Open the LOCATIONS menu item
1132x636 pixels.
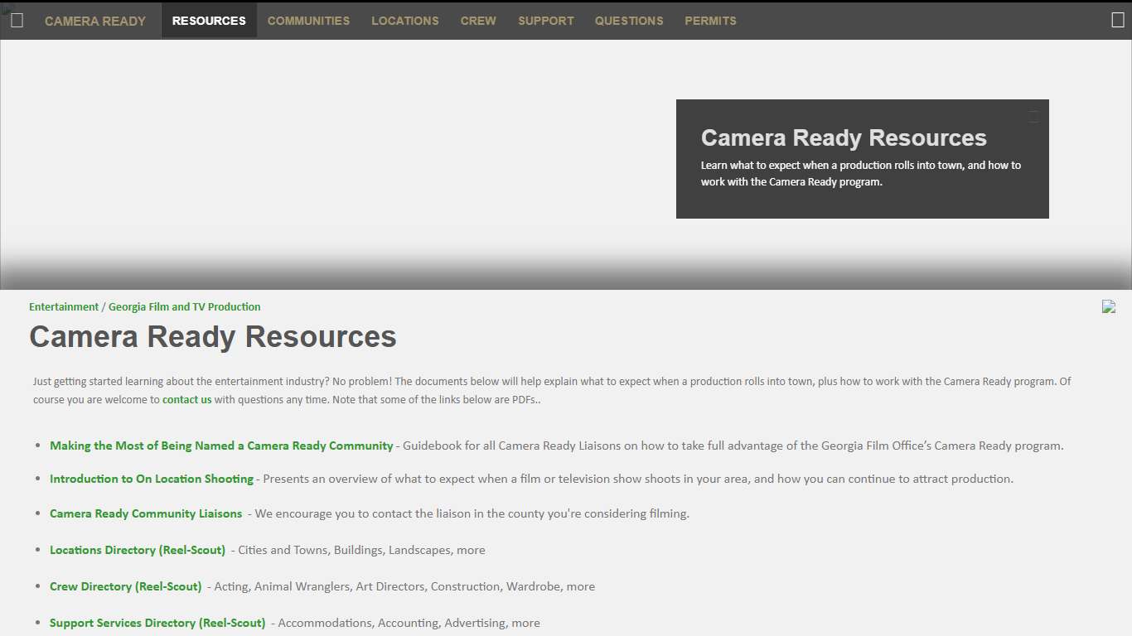click(404, 21)
